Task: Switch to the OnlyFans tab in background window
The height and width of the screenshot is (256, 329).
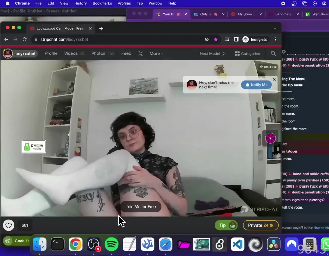Action: (209, 14)
